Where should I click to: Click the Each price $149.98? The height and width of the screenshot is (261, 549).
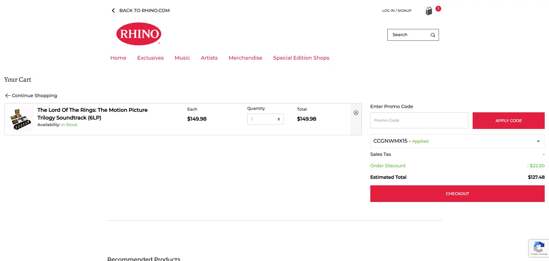pos(197,119)
